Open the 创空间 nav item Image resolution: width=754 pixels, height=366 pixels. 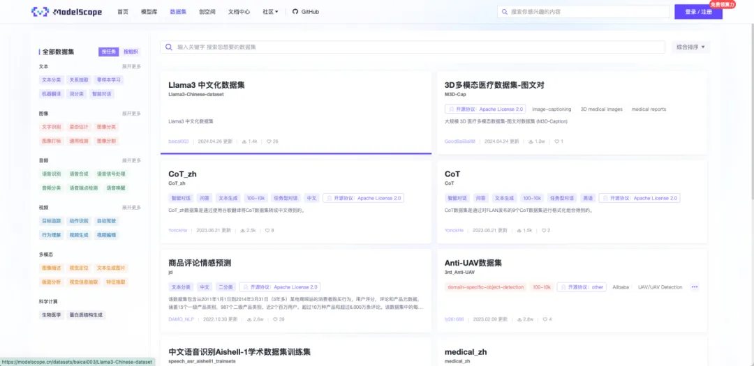[x=207, y=12]
